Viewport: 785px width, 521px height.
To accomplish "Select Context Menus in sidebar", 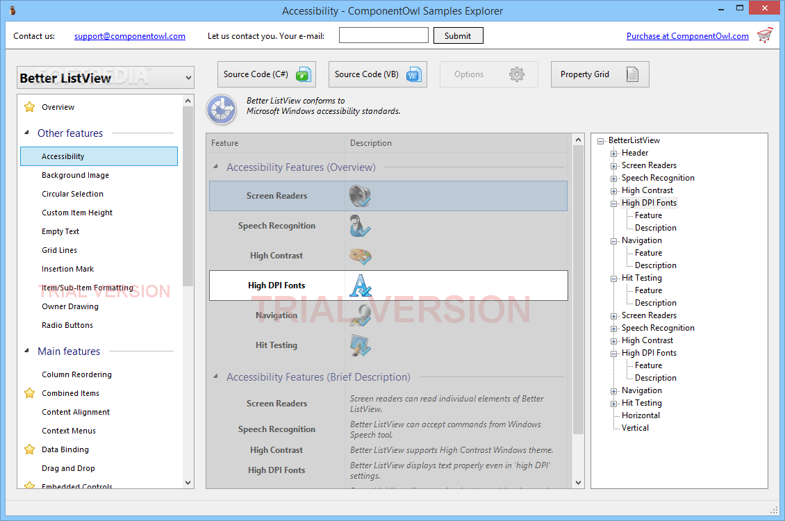I will coord(69,431).
